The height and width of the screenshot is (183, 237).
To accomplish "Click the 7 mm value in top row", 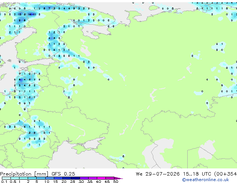I will click(49, 9).
